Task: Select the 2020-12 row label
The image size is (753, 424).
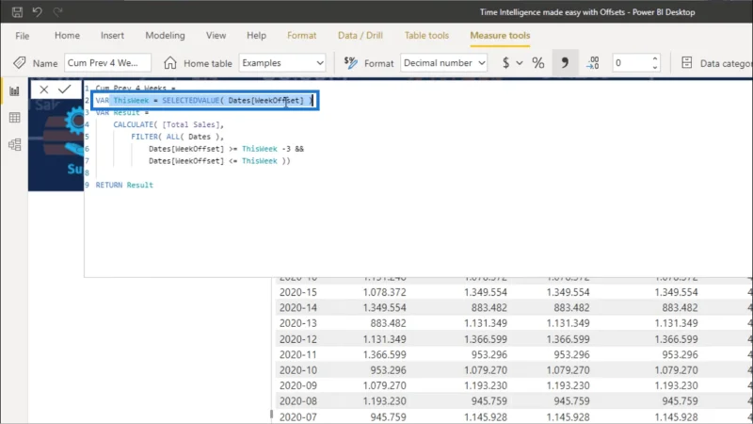Action: click(x=297, y=339)
